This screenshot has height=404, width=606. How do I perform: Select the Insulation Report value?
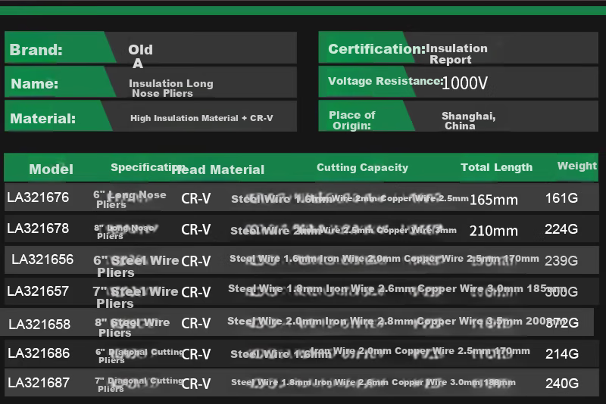point(457,54)
